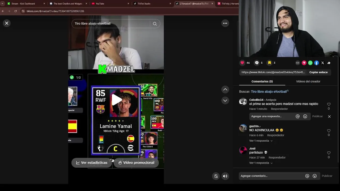Screen dimensions: 340x191
Task: Share via the red send-to-friends icon
Action: (304, 63)
